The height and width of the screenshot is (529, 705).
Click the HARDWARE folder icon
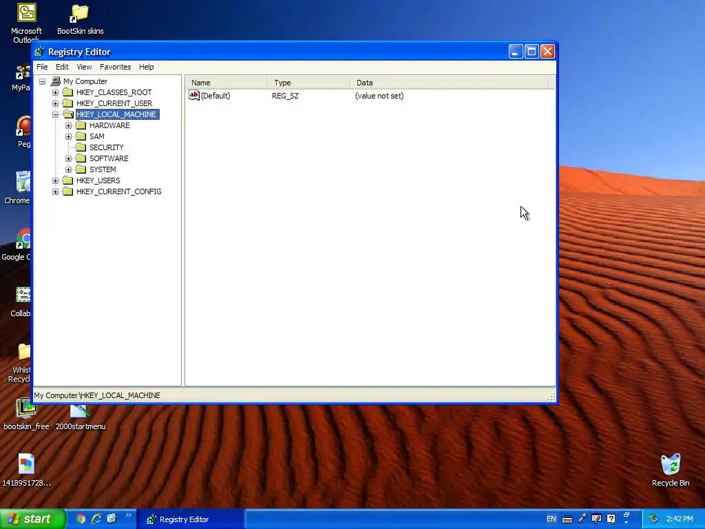tap(81, 125)
